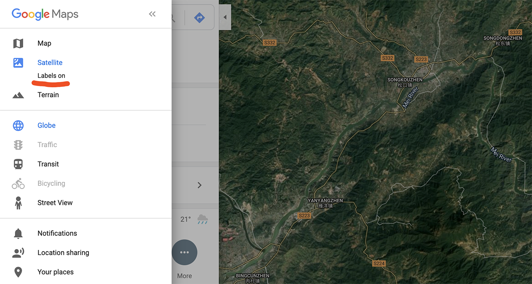
Task: Select the Map view icon
Action: [x=18, y=43]
